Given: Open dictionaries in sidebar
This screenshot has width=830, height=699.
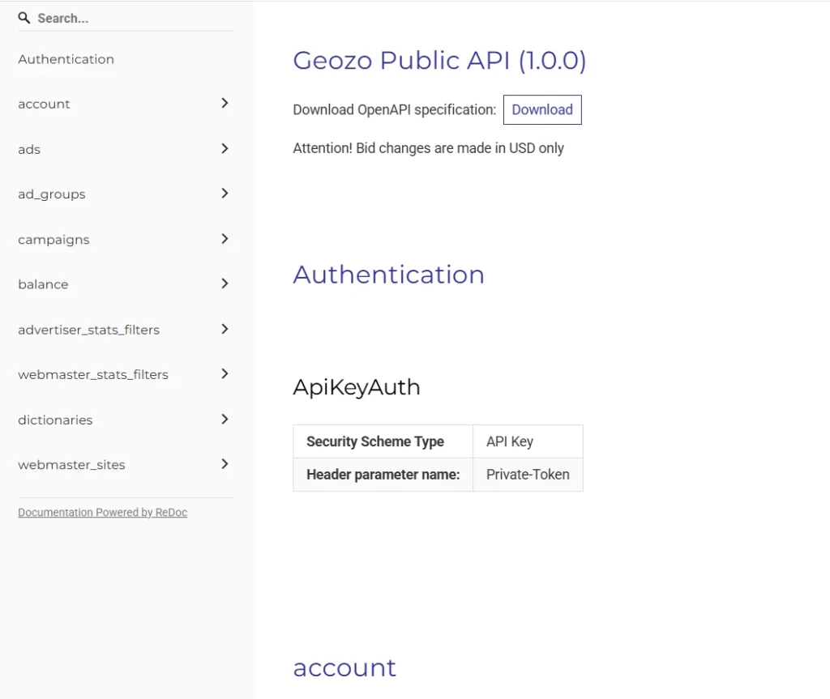Looking at the screenshot, I should (55, 420).
